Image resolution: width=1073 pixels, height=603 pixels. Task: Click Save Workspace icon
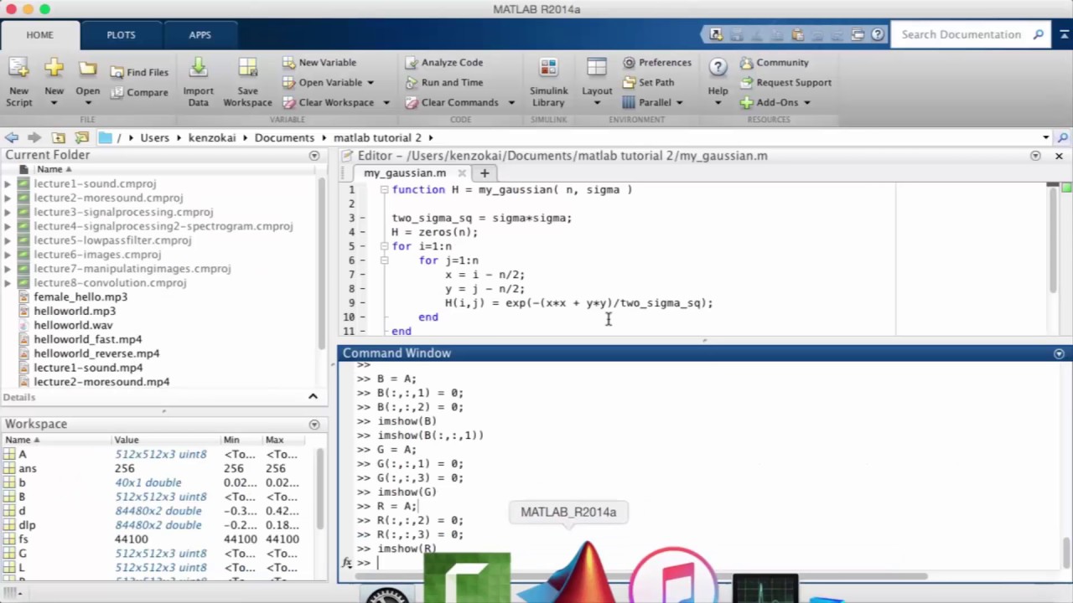(247, 69)
